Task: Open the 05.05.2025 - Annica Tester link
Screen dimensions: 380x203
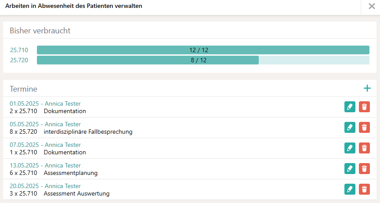Action: coord(45,124)
